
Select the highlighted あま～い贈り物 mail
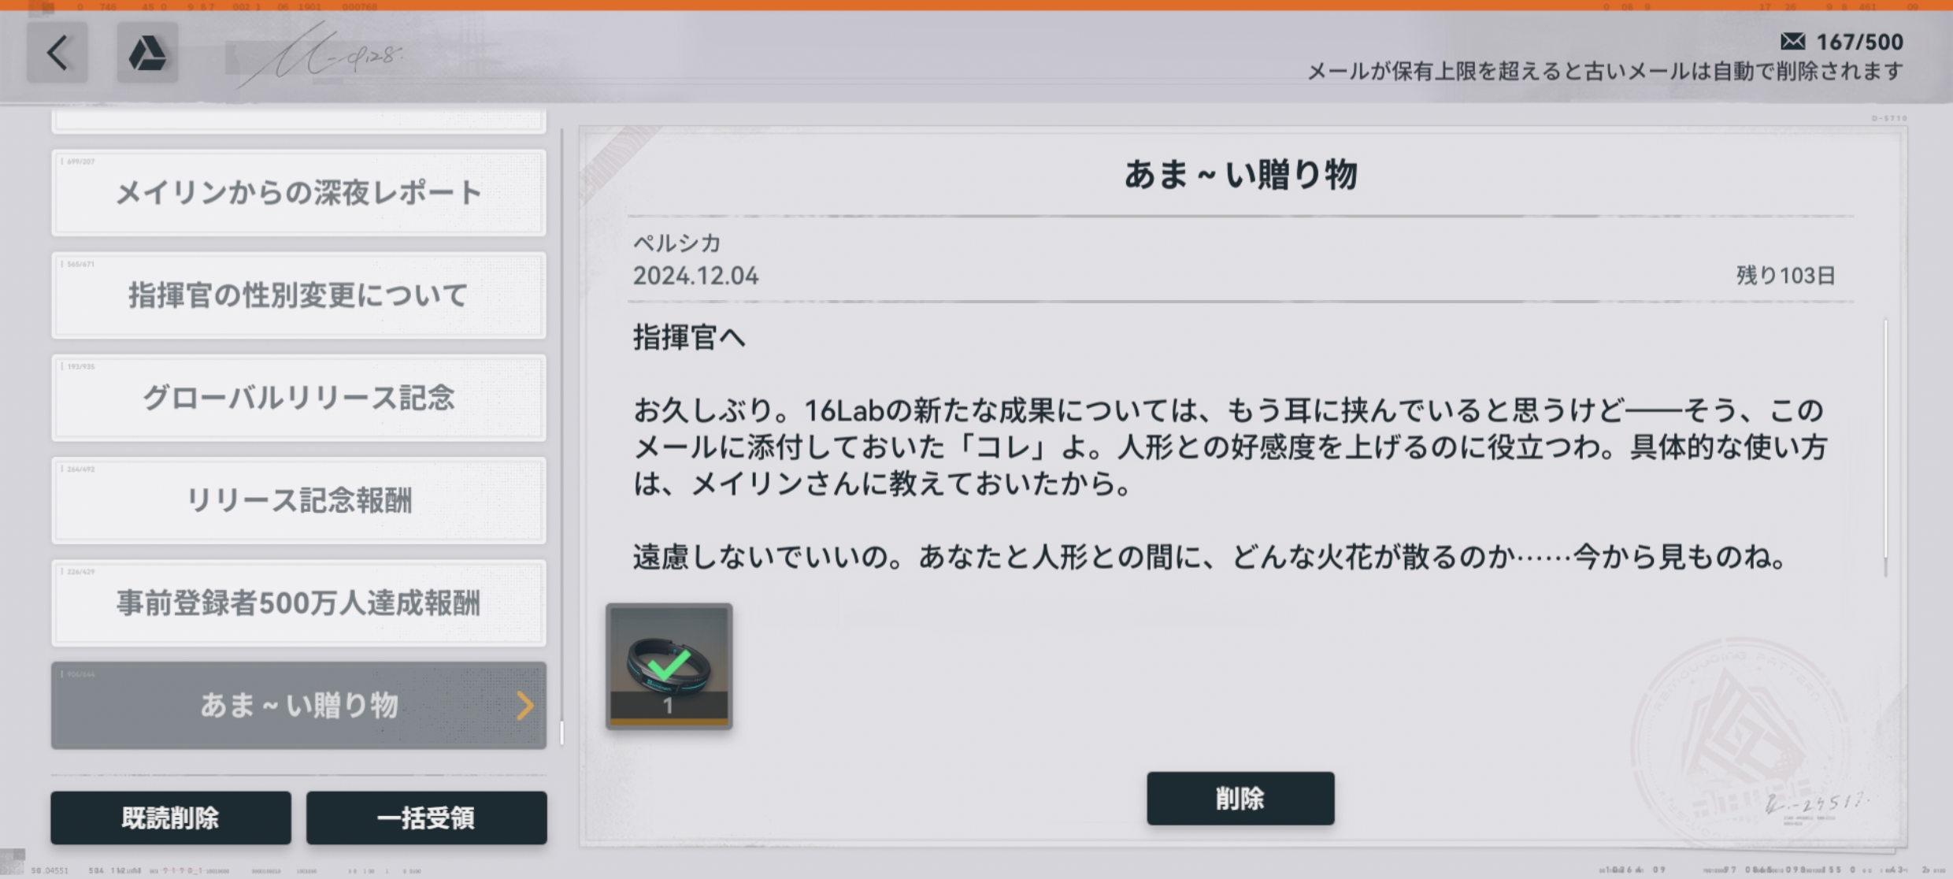click(298, 706)
